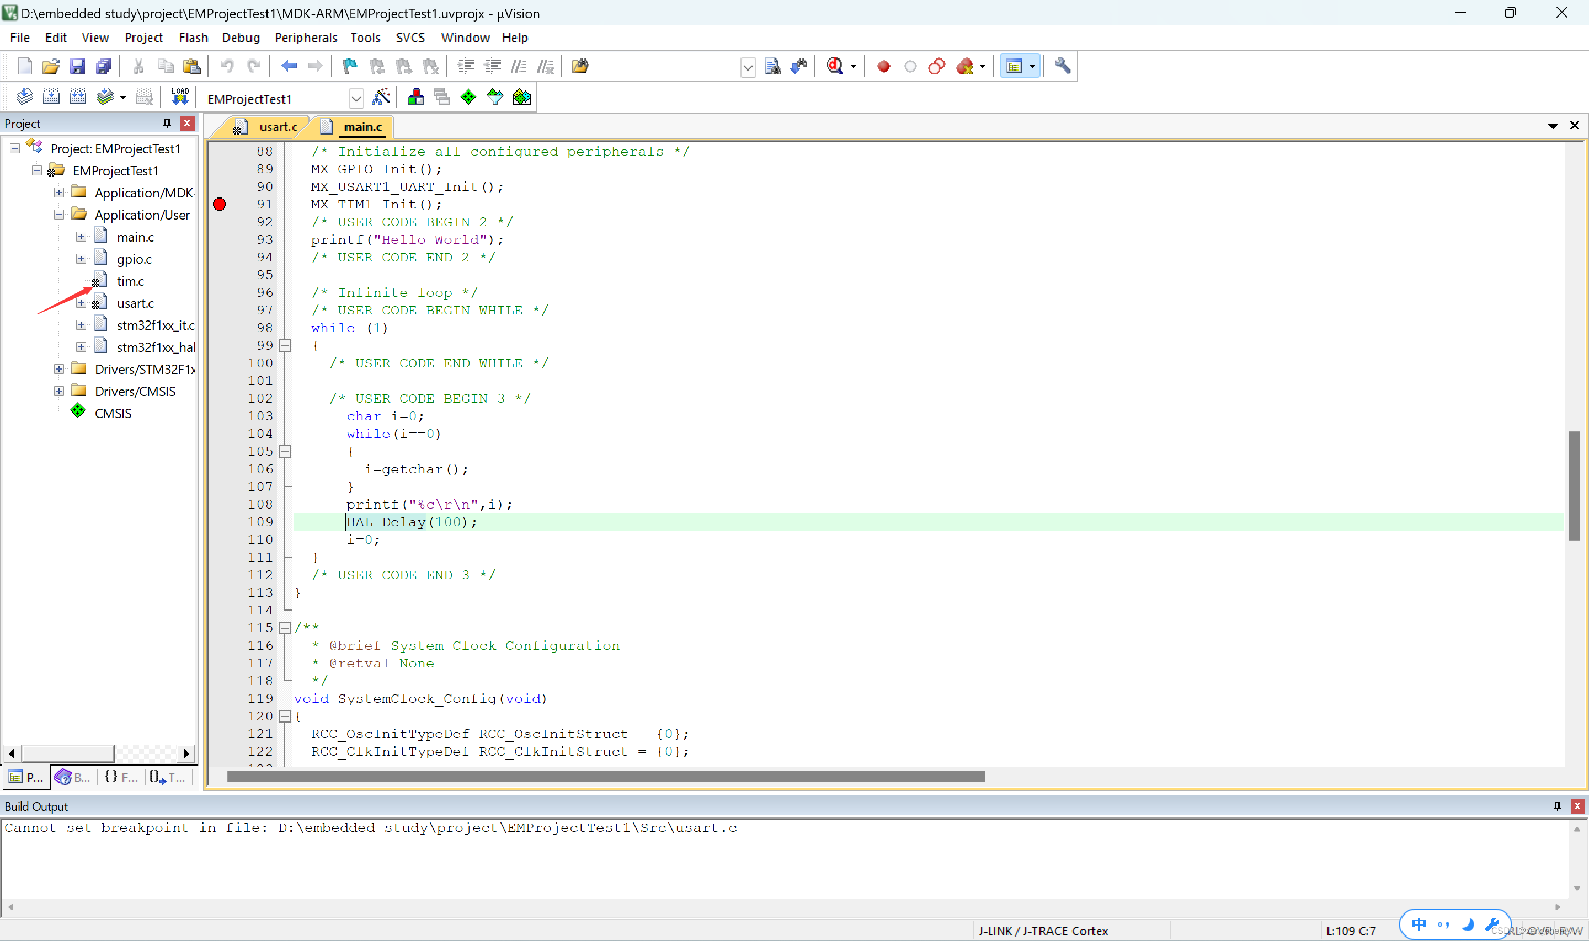Comment selection using the comment icon
The width and height of the screenshot is (1589, 941).
[x=519, y=66]
